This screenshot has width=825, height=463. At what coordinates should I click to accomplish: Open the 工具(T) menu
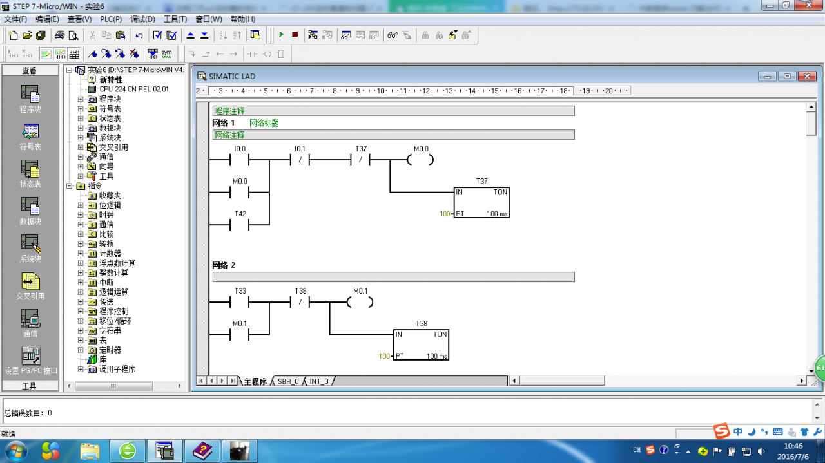pyautogui.click(x=175, y=19)
